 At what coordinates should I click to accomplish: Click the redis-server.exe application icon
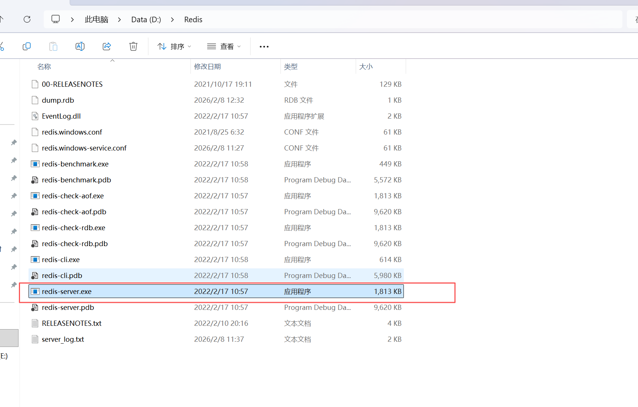(x=35, y=291)
